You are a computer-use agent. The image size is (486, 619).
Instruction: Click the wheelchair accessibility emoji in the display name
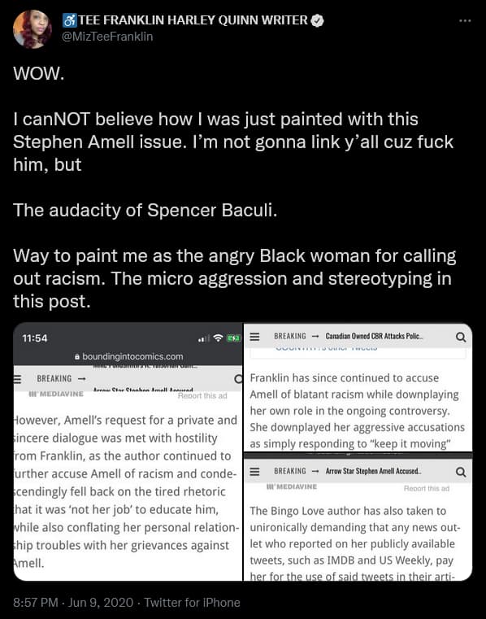point(69,20)
